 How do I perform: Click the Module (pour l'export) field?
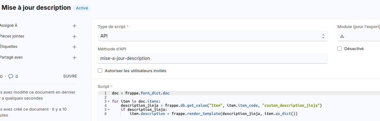pyautogui.click(x=359, y=36)
